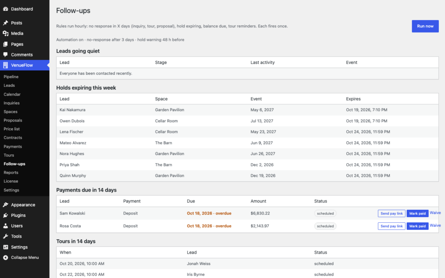445x278 pixels.
Task: Click the Jonah Weiss tour lead
Action: click(x=199, y=264)
